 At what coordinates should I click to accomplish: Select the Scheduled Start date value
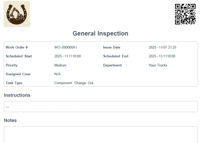(x=67, y=56)
